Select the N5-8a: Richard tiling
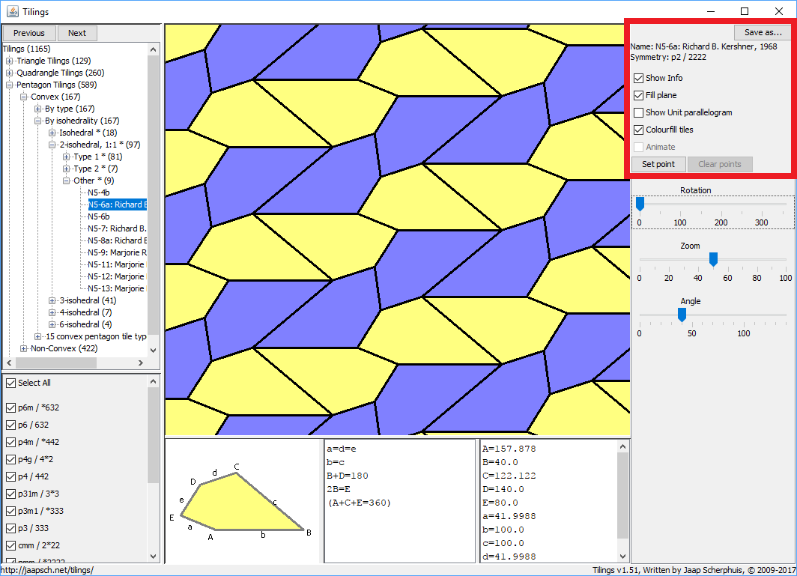The height and width of the screenshot is (576, 797). [x=117, y=240]
